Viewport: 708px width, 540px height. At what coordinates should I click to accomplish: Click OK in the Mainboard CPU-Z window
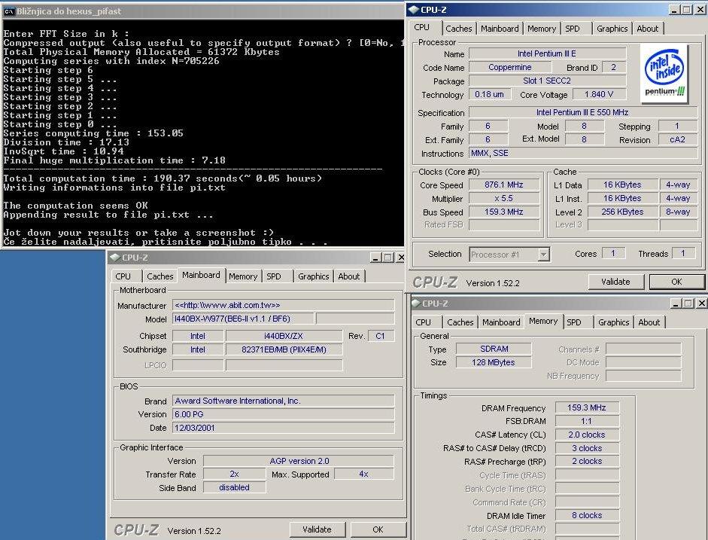378,529
